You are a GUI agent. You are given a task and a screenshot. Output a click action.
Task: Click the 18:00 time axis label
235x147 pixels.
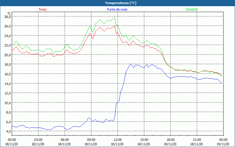170,140
